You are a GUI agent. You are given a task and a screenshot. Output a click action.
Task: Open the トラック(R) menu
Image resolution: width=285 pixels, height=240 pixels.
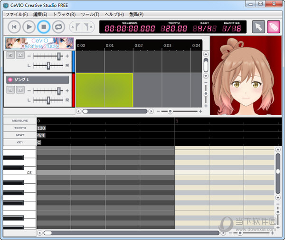64,14
